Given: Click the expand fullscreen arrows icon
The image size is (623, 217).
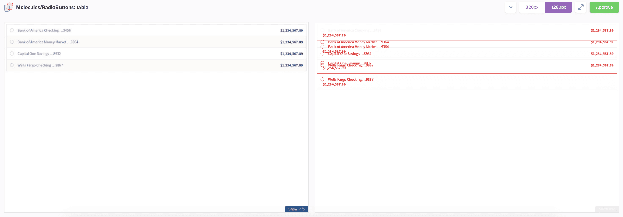Looking at the screenshot, I should 581,7.
